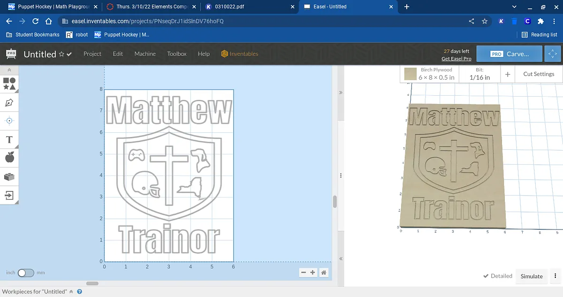Zoom in on the design canvas
This screenshot has width=563, height=297.
[313, 273]
